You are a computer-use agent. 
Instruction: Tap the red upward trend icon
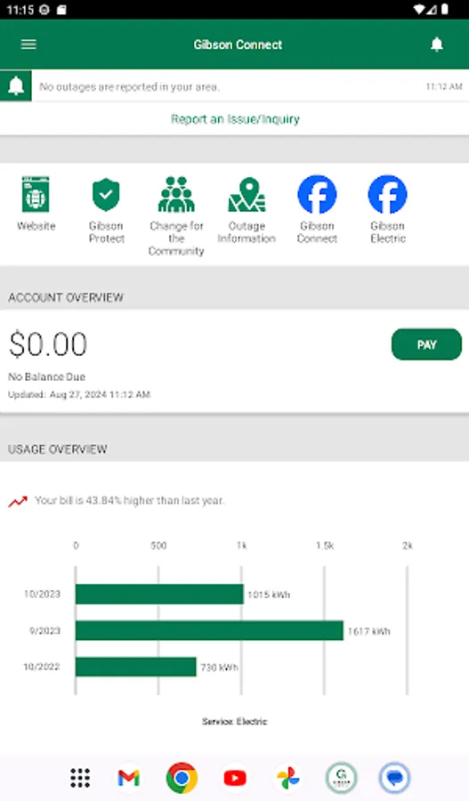[18, 502]
